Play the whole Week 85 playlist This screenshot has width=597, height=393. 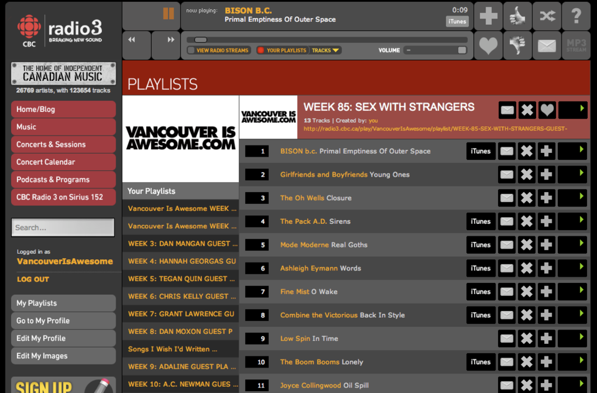click(x=573, y=111)
